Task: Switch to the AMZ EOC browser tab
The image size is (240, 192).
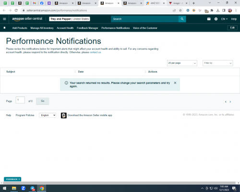Action: (x=155, y=3)
